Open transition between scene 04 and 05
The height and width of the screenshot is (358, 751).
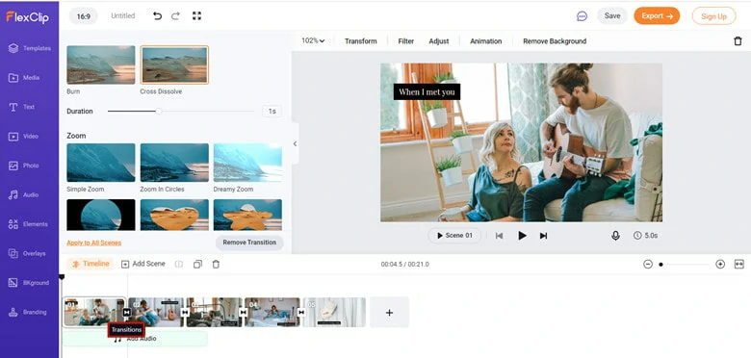pyautogui.click(x=301, y=312)
